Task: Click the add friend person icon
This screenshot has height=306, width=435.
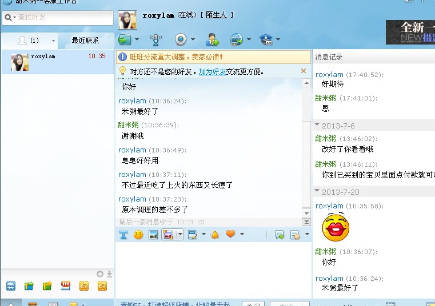Action: (212, 39)
